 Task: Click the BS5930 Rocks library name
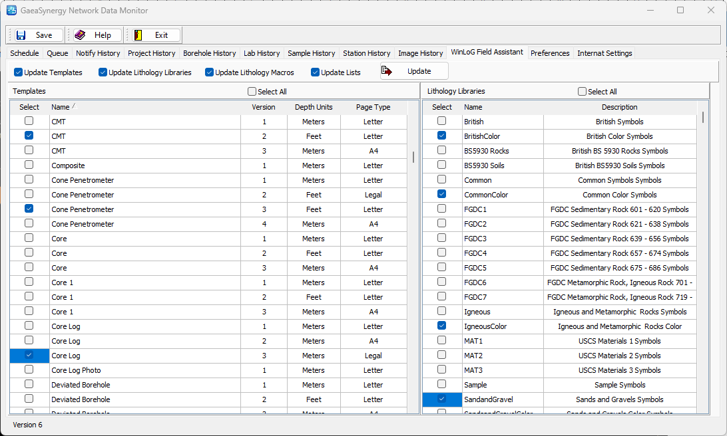486,151
